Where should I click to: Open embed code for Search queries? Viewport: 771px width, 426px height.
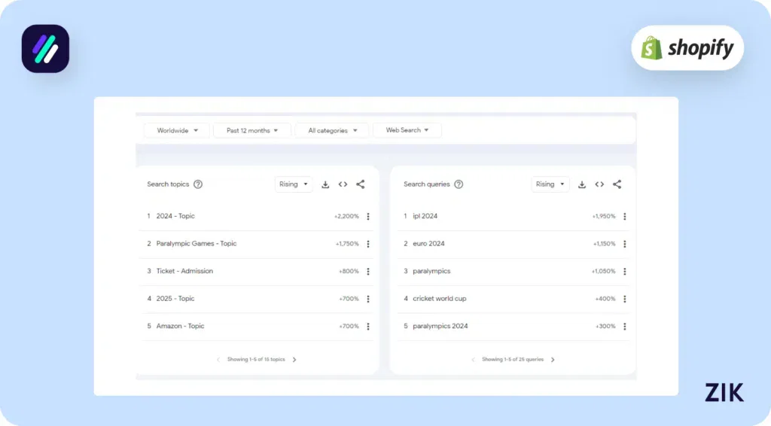click(599, 184)
